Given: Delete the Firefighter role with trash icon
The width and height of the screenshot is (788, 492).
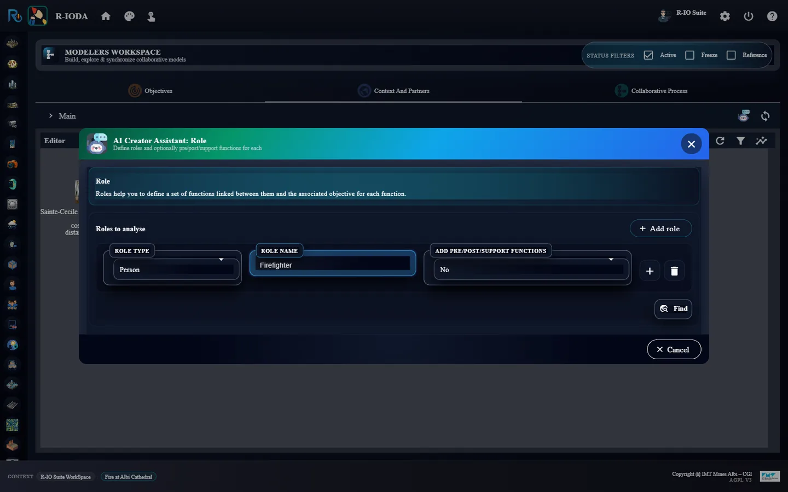Looking at the screenshot, I should click(x=674, y=271).
